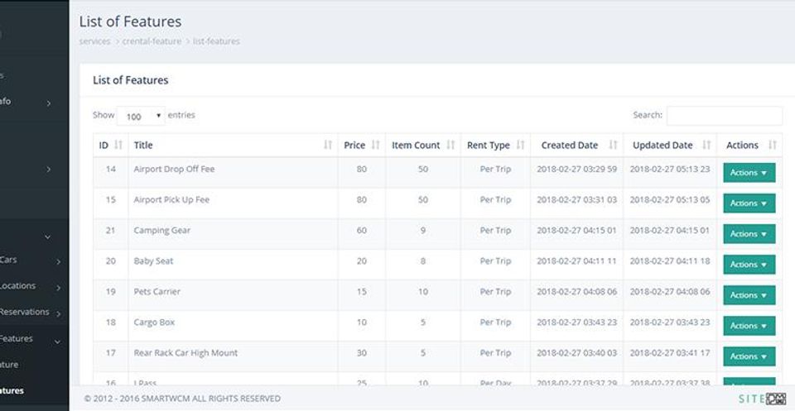
Task: Click into the Search input field
Action: [x=724, y=116]
